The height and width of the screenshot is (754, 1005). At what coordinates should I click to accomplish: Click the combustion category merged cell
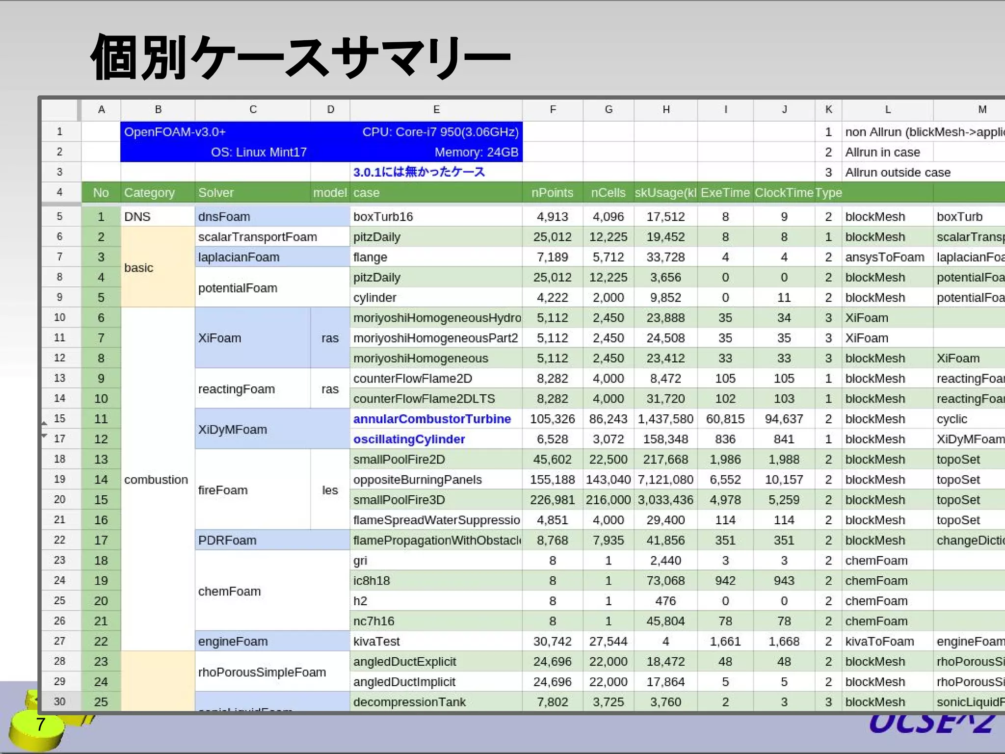pyautogui.click(x=156, y=480)
